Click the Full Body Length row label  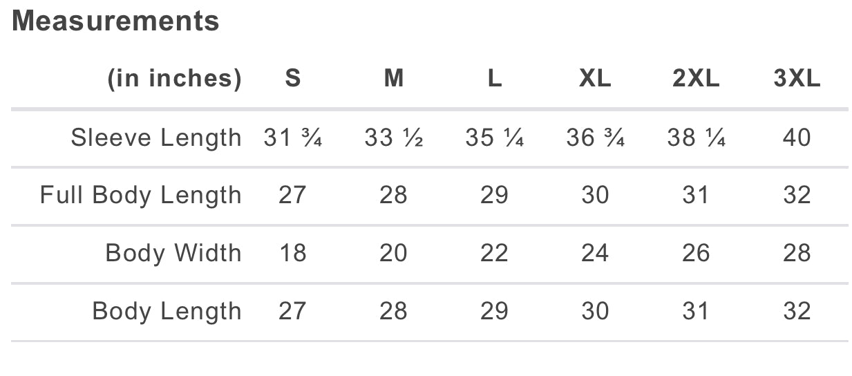(x=141, y=196)
